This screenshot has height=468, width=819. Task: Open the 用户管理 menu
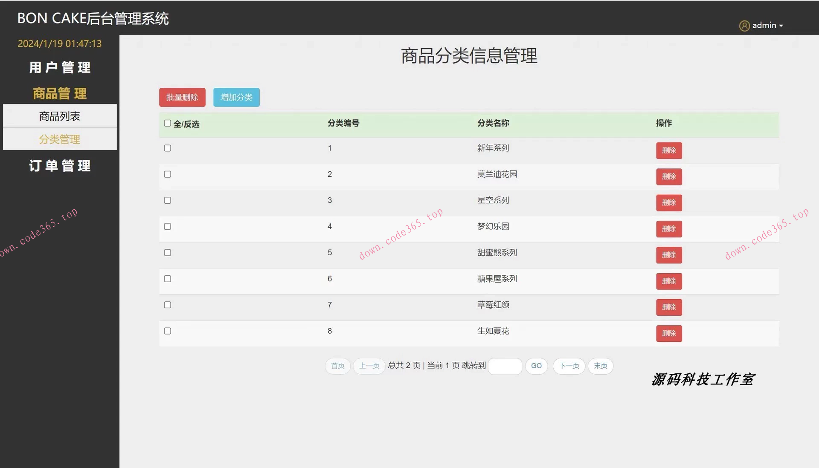[60, 68]
